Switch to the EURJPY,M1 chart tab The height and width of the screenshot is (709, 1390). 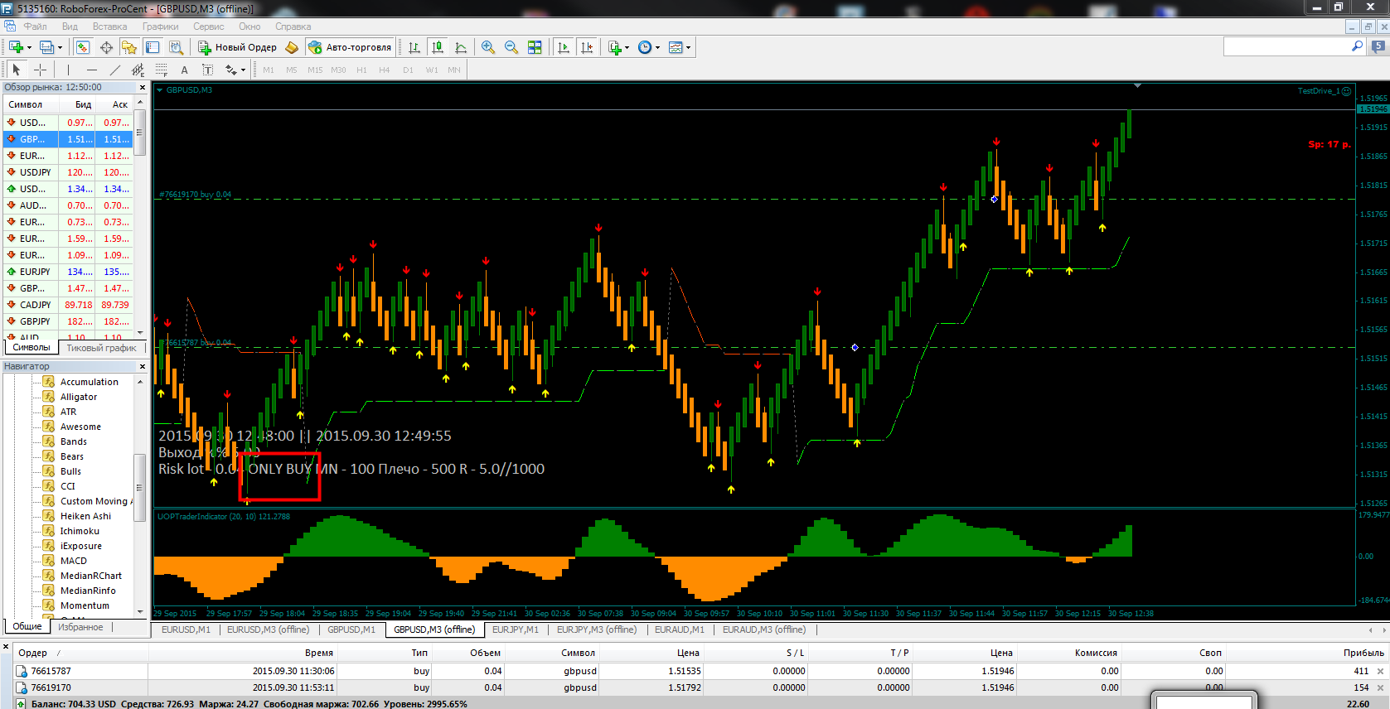point(516,629)
